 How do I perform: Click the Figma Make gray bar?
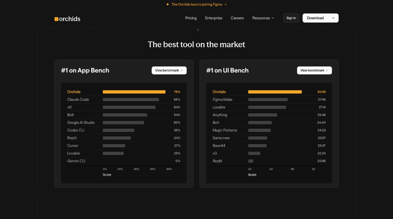(268, 99)
